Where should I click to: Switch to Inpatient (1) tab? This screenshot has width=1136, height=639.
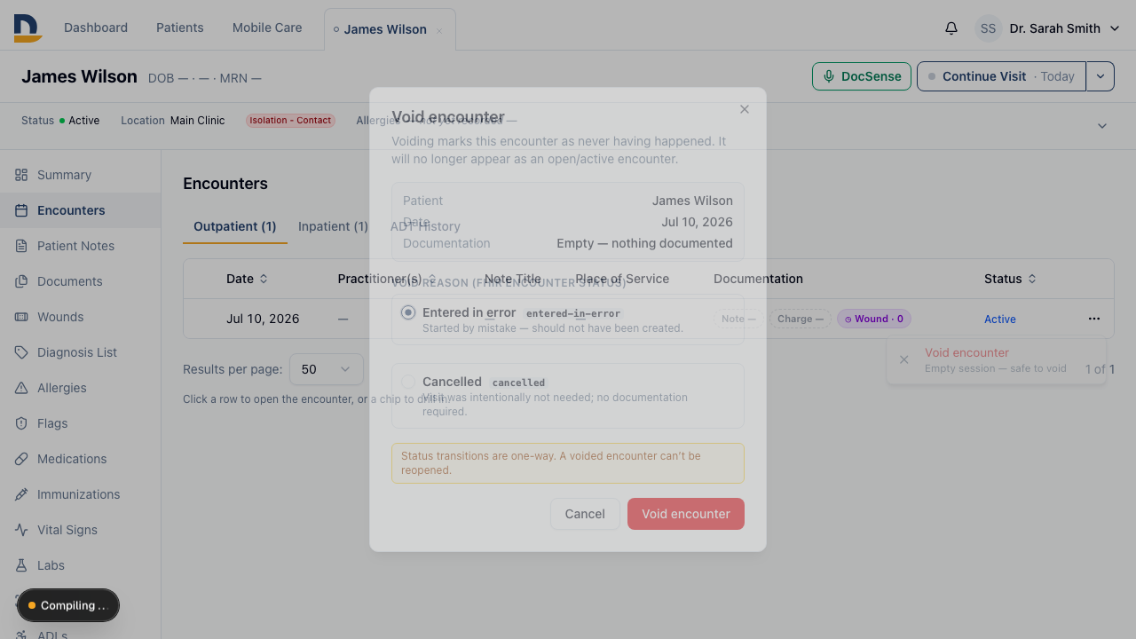click(333, 226)
